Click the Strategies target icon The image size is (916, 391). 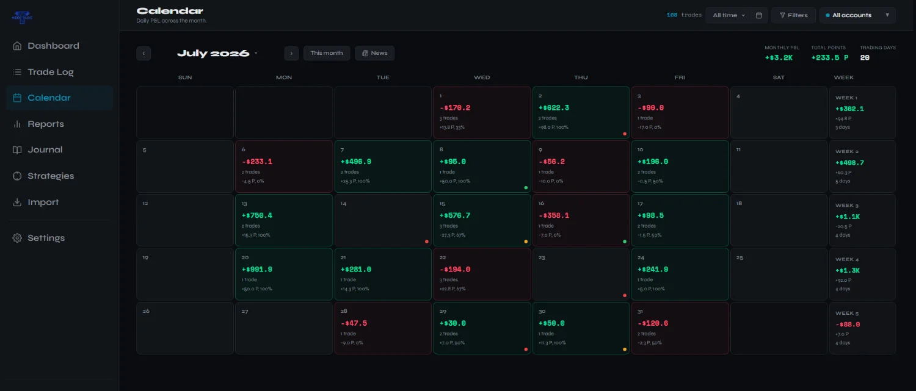pos(17,176)
